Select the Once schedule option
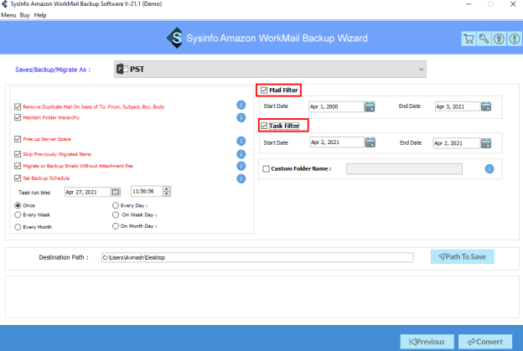The width and height of the screenshot is (523, 351). coord(18,205)
